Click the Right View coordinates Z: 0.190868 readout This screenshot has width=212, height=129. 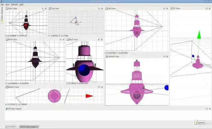(x=16, y=36)
